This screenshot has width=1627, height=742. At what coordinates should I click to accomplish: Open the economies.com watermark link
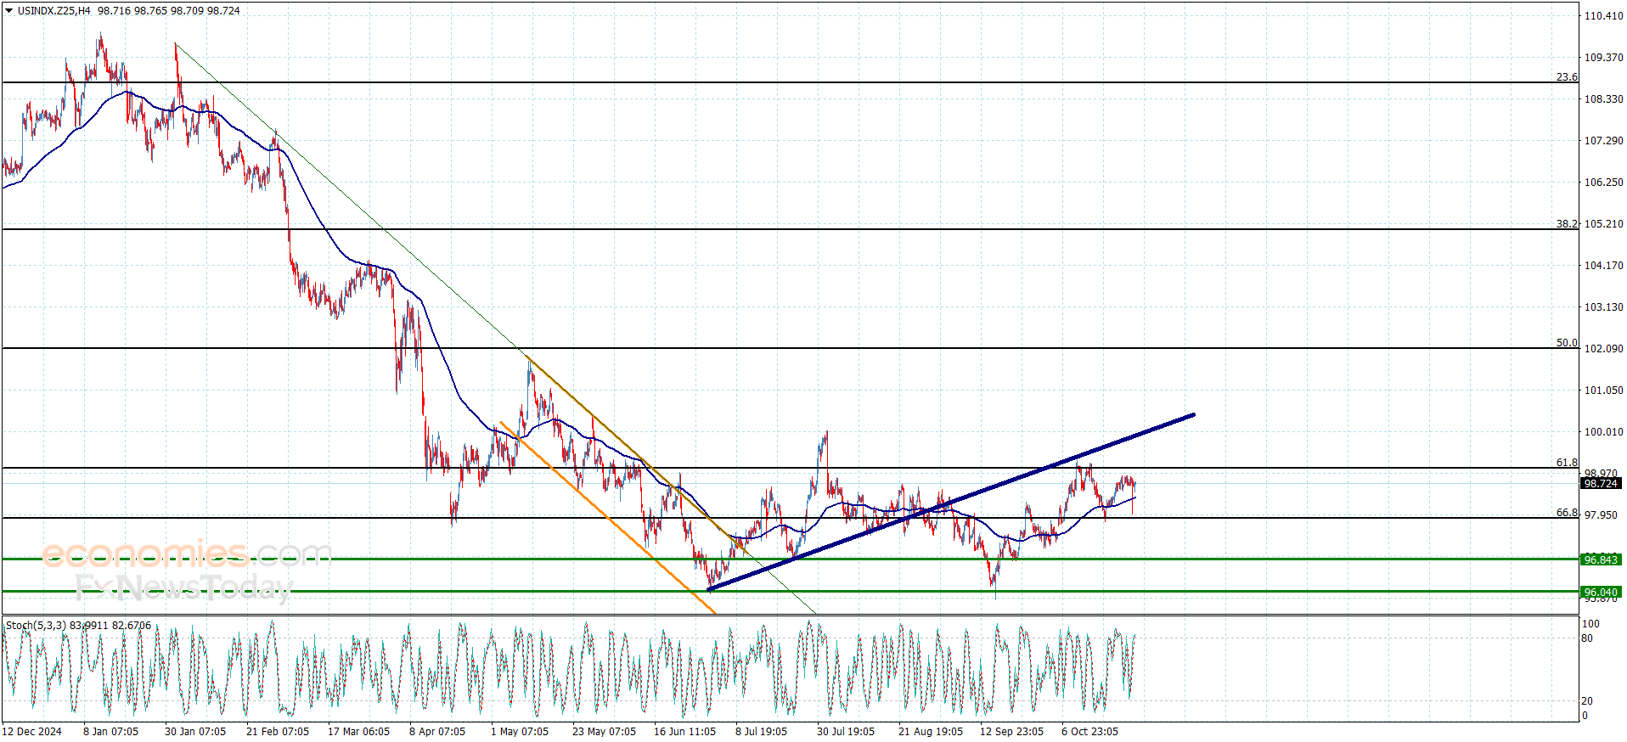[x=187, y=554]
